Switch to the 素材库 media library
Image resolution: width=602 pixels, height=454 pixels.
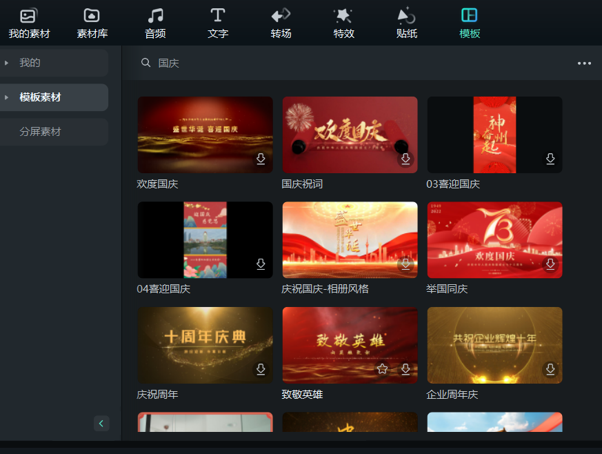pos(92,22)
